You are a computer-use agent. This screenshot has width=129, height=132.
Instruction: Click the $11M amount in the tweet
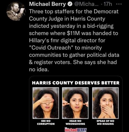click(x=73, y=33)
